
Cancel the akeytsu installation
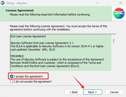point(114,92)
